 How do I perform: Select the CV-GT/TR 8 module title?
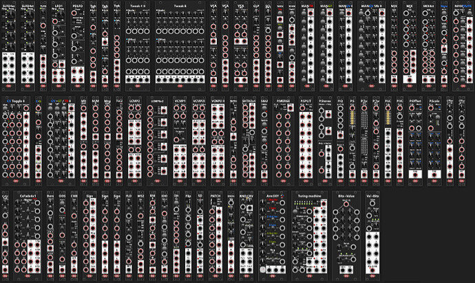coord(61,101)
